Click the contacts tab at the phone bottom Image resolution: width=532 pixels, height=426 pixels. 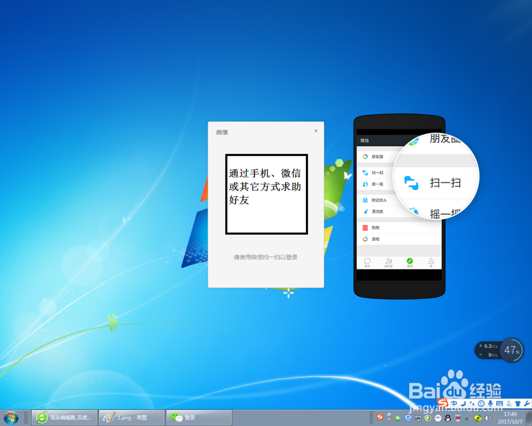(388, 263)
